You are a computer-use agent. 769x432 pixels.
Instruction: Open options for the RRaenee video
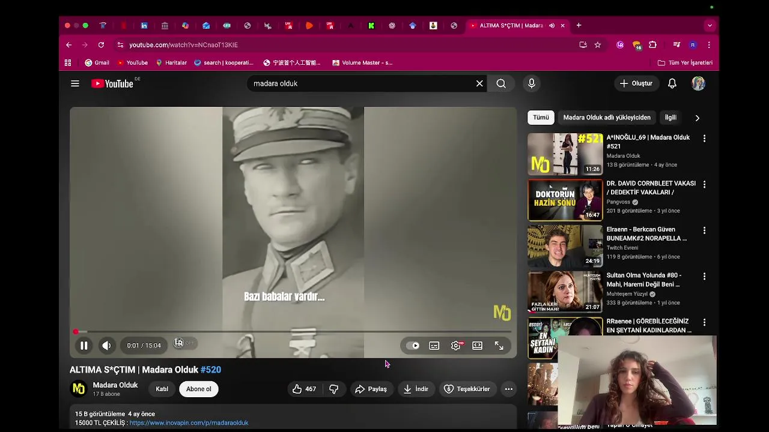click(x=704, y=323)
